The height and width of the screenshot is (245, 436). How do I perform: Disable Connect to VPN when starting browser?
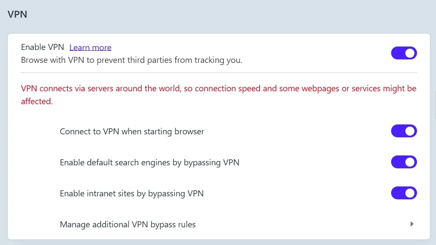[x=404, y=131]
